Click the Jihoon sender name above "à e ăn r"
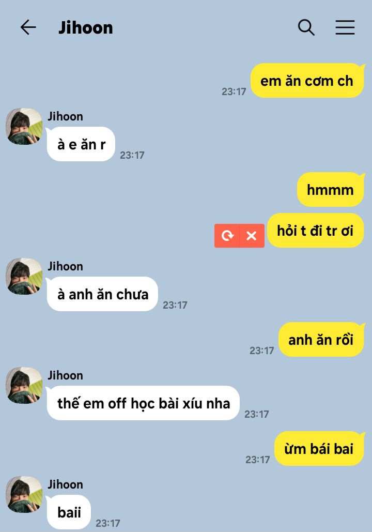Screen dimensions: 372x532 65,116
